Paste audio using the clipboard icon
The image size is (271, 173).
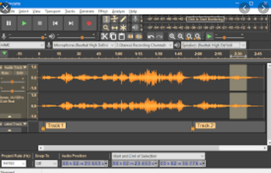click(122, 36)
